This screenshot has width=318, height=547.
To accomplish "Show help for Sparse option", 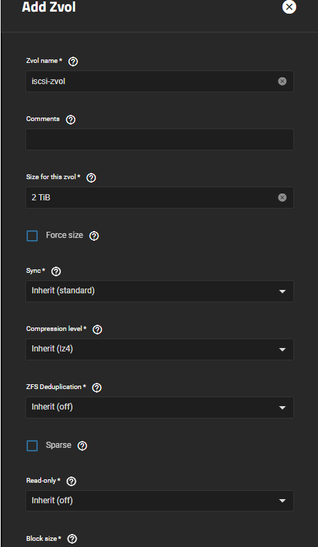I will 82,446.
